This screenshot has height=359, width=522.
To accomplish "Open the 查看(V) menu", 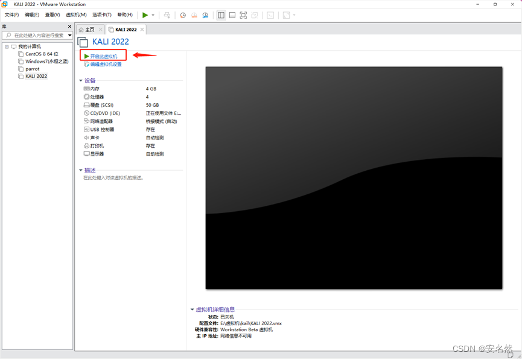I will [x=53, y=14].
